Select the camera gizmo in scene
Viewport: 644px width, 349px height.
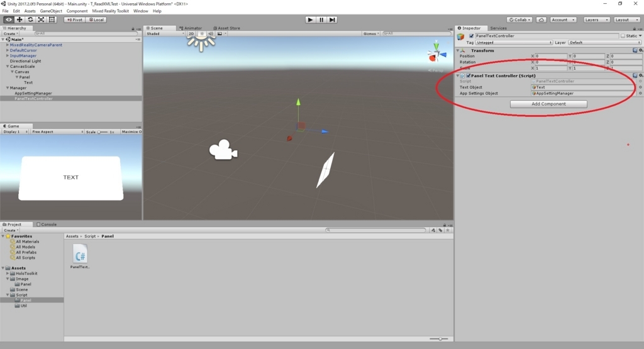[223, 150]
